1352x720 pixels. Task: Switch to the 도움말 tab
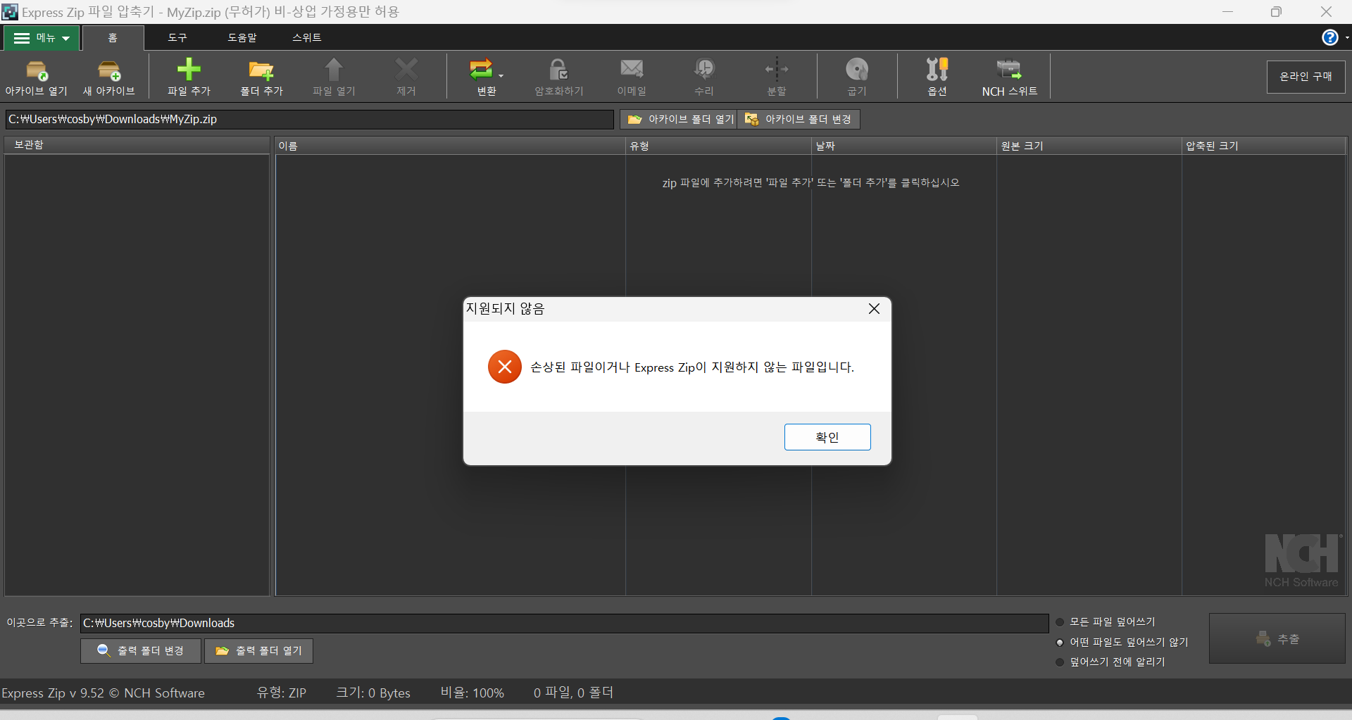[242, 38]
